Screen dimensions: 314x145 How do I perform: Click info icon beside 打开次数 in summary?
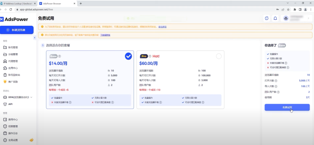[276, 81]
